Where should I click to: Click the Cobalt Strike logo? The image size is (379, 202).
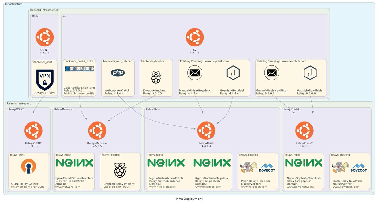point(79,69)
